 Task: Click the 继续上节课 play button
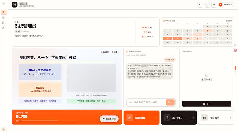[109, 119]
